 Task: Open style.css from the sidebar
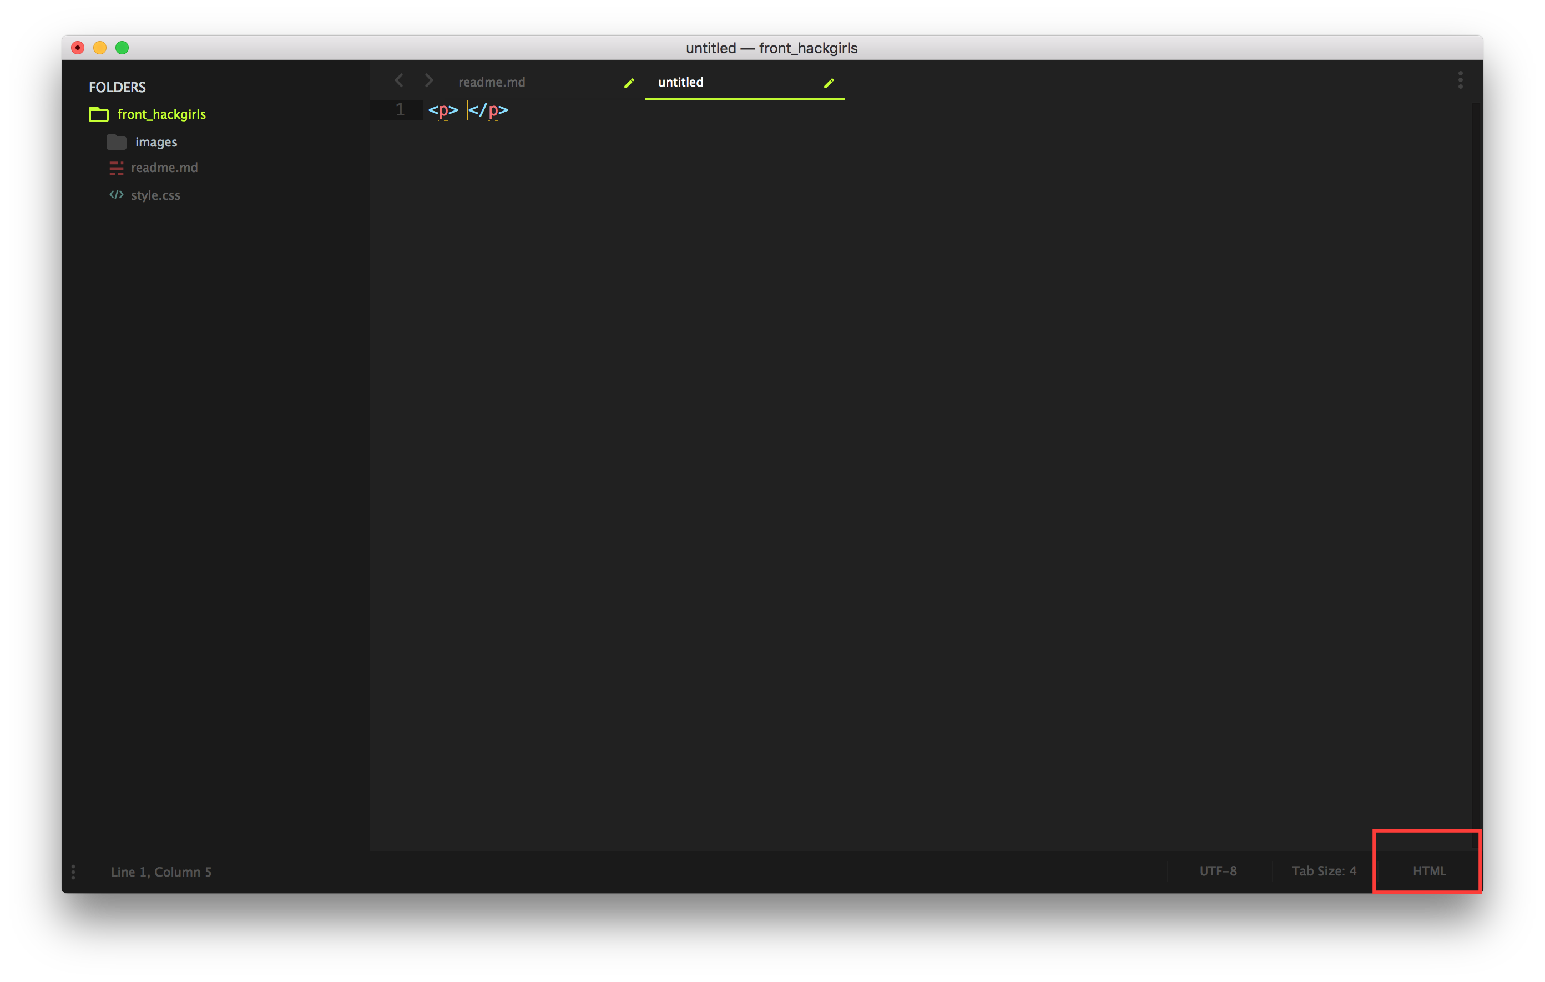pyautogui.click(x=155, y=195)
